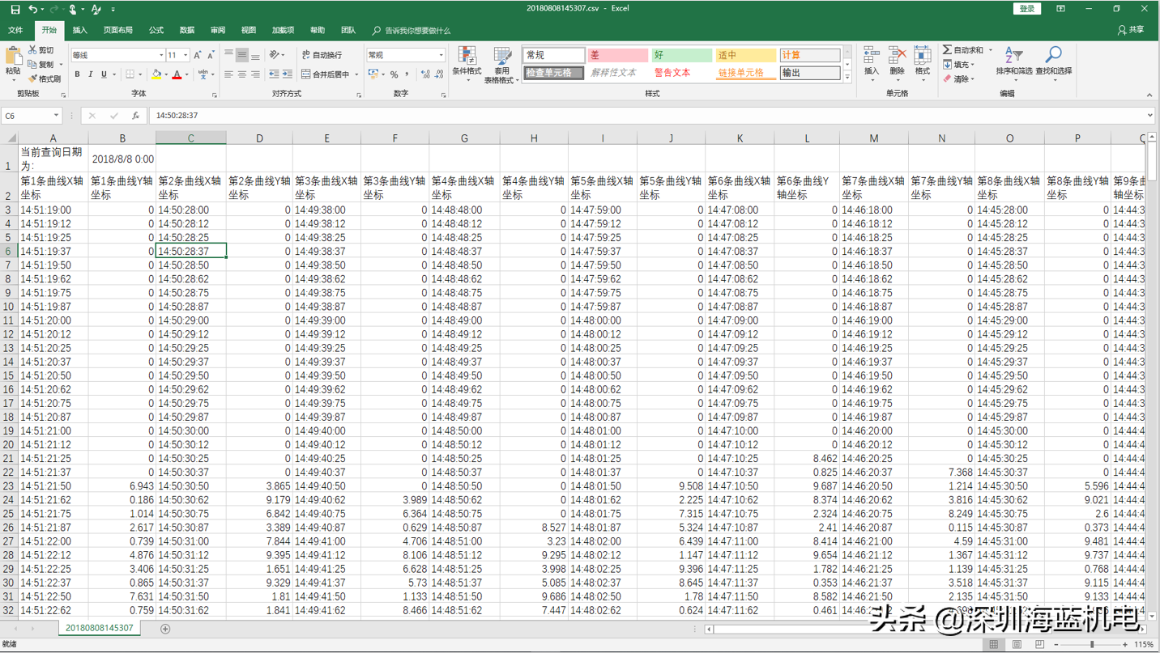Apply the 好 (Good) cell style

681,55
